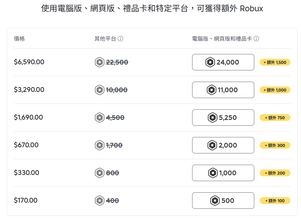The width and height of the screenshot is (301, 218).
Task: Select the 5,250 Robux purchase button
Action: click(223, 117)
